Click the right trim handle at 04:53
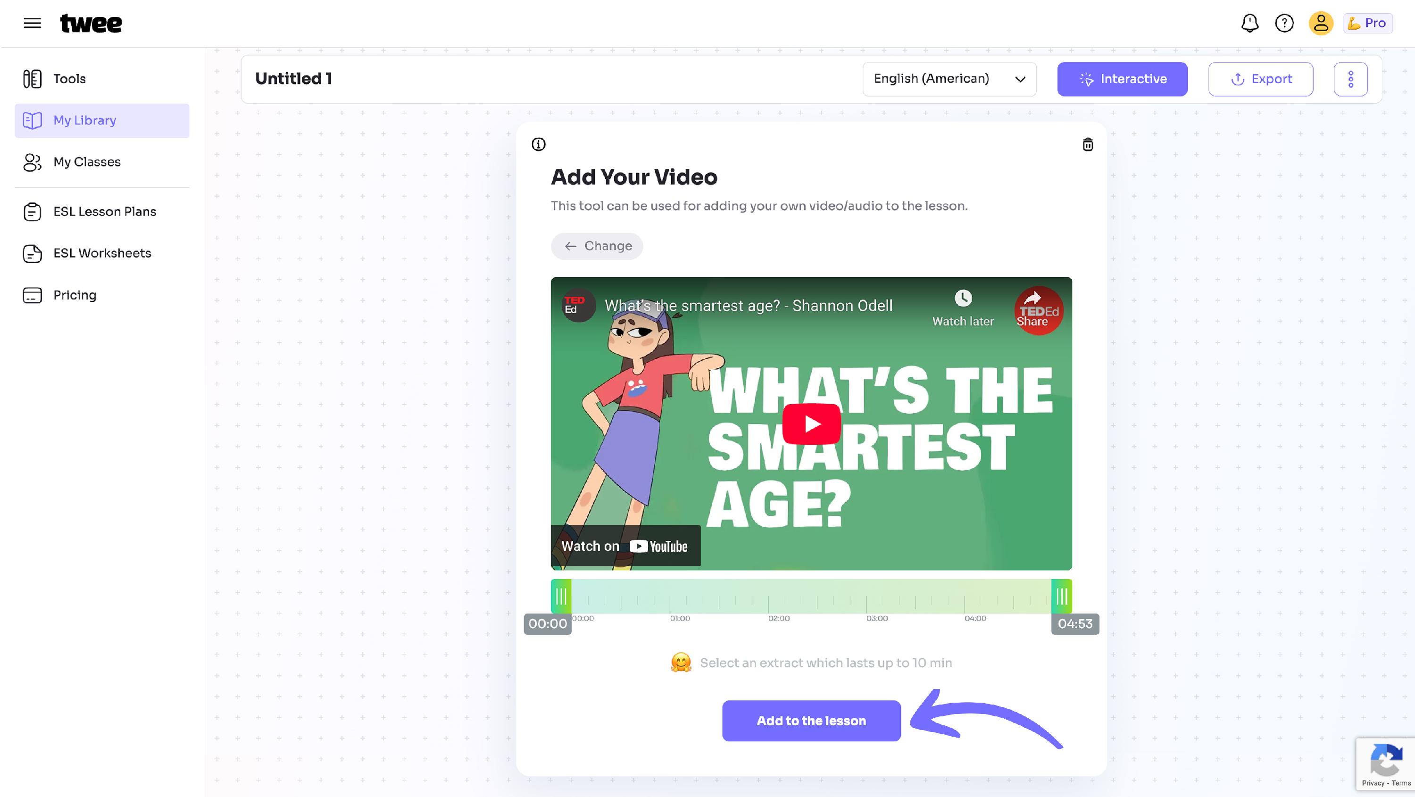This screenshot has width=1415, height=797. point(1062,596)
